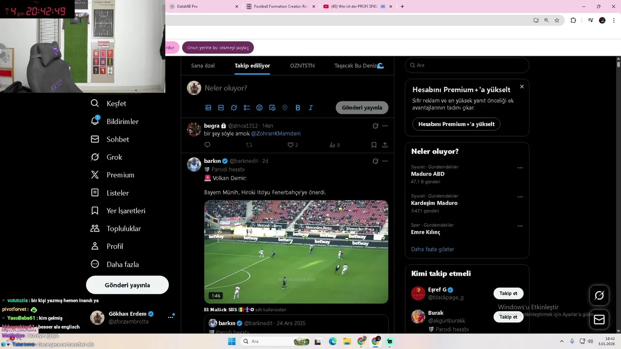The image size is (621, 349).
Task: Click Daha fazla göster link
Action: point(433,249)
